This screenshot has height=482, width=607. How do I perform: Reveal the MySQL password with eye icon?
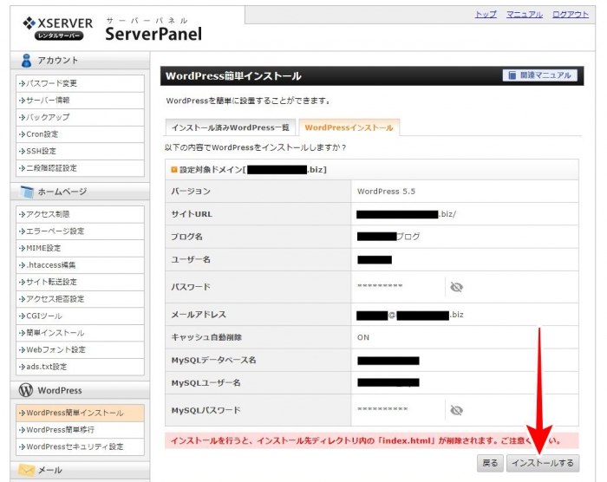coord(456,410)
